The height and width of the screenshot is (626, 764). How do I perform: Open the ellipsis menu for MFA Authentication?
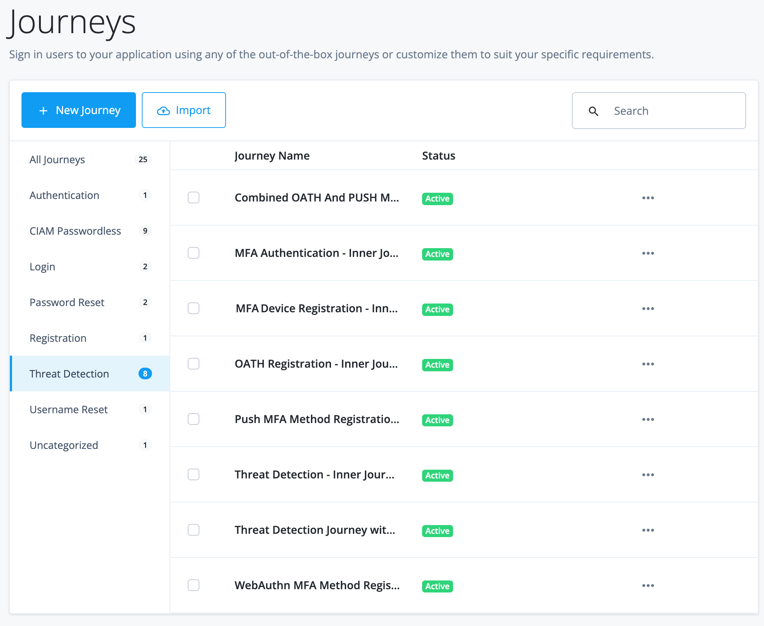coord(648,253)
